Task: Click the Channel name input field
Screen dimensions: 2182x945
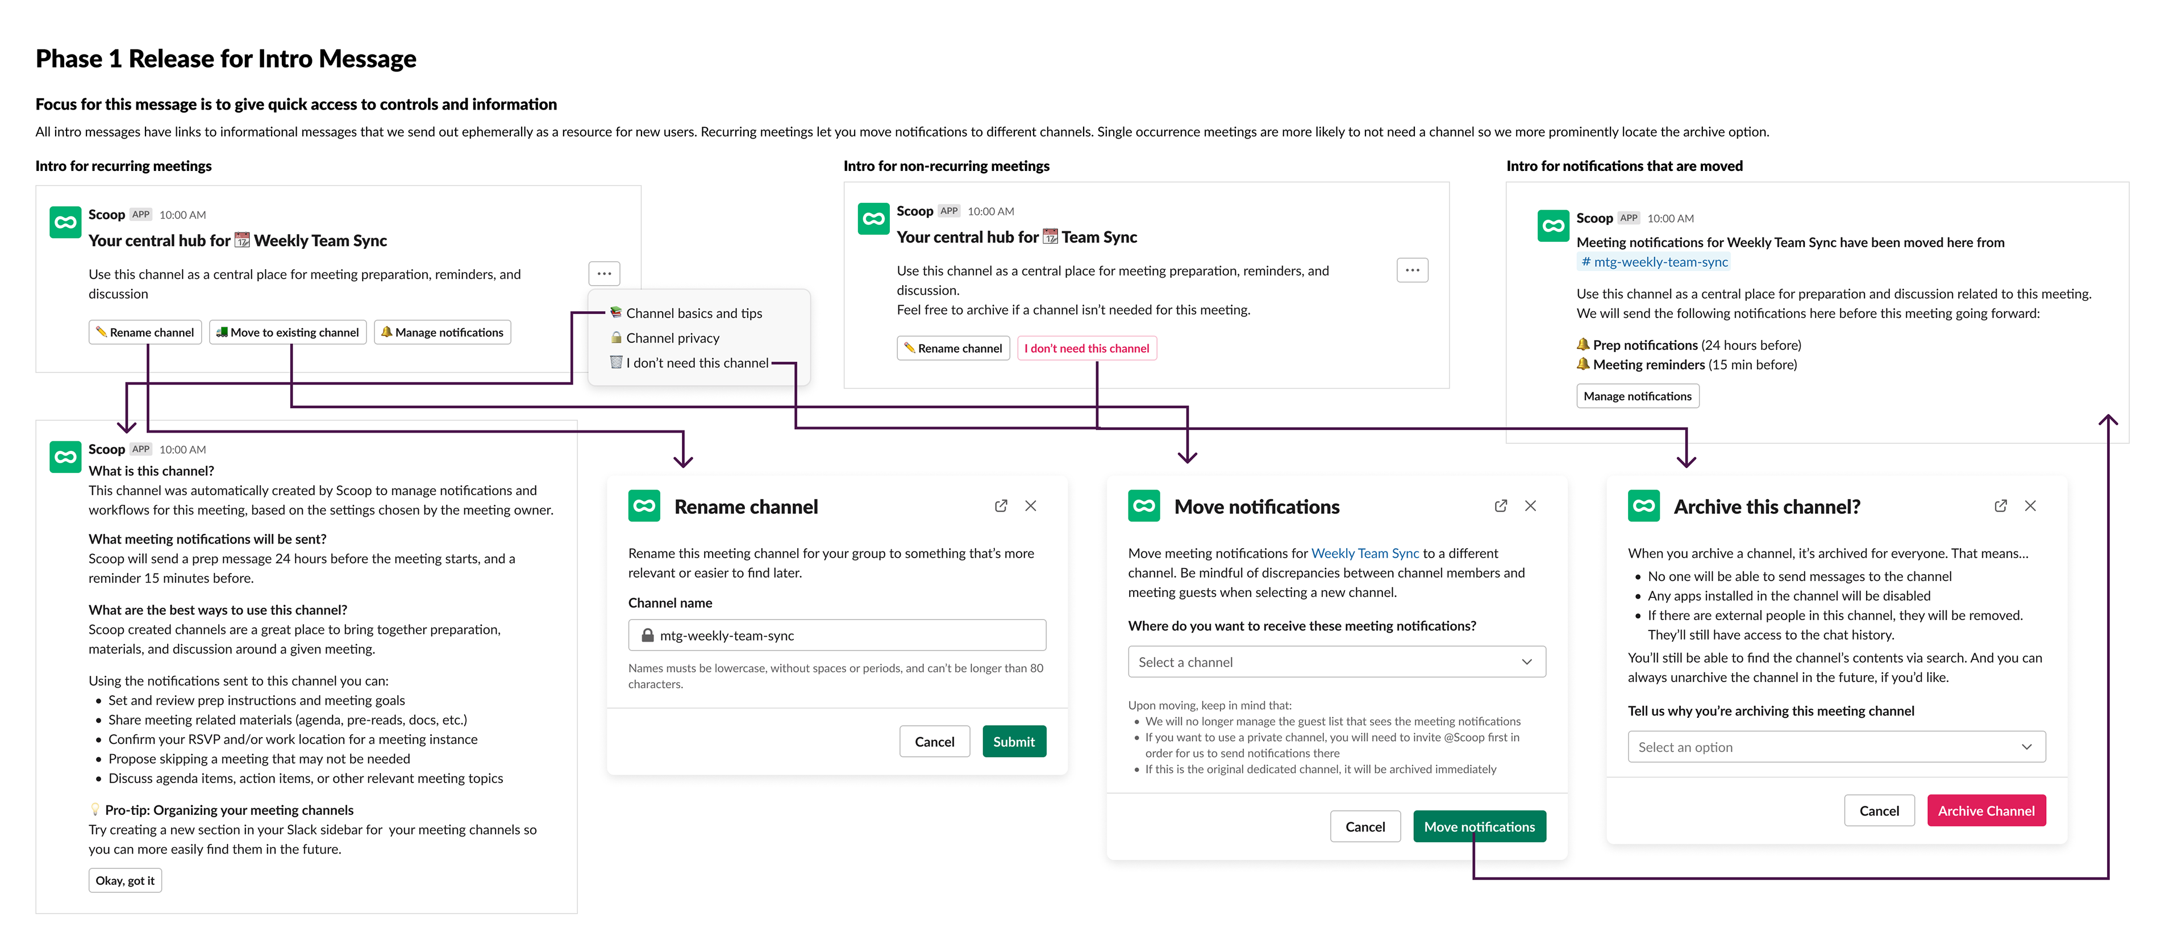Action: [836, 635]
